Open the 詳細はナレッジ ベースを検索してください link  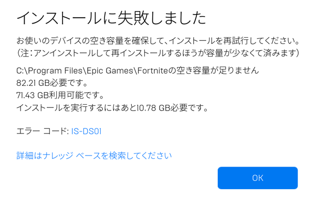[94, 156]
